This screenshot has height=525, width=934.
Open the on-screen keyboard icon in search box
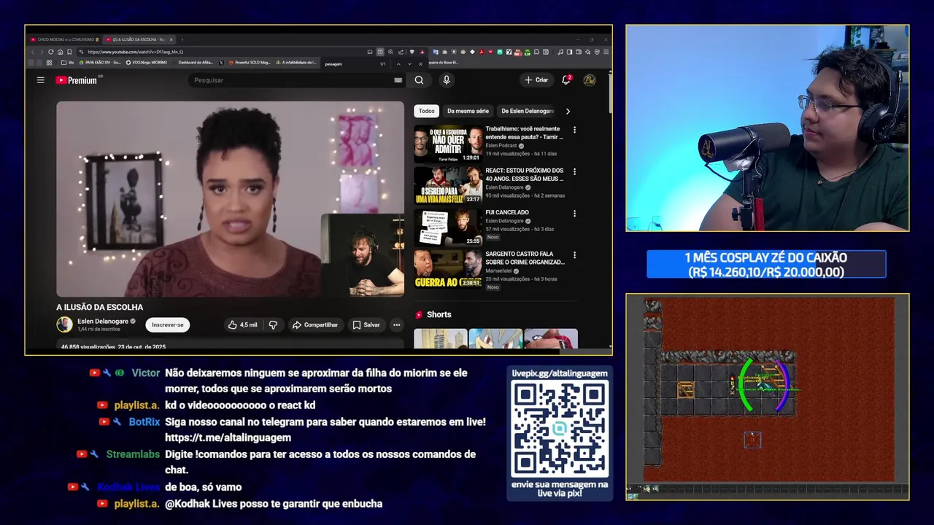point(398,80)
